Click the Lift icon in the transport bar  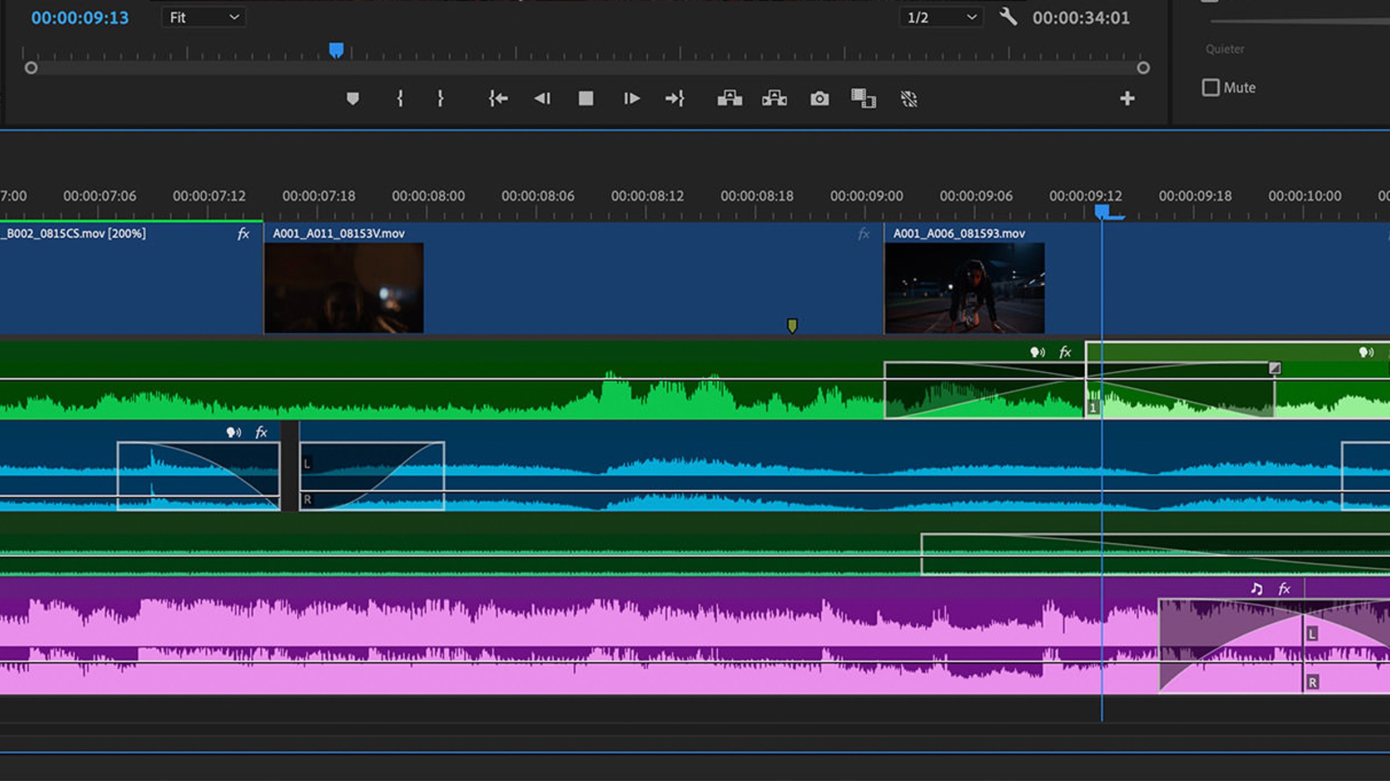[x=730, y=98]
